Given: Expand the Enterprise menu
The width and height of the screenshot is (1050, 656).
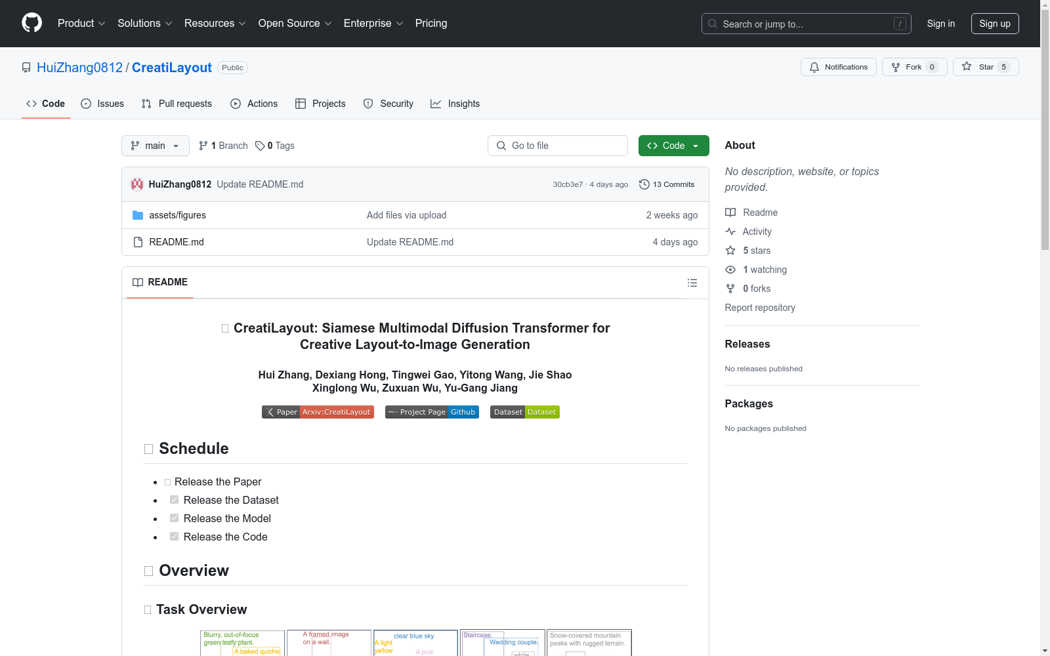Looking at the screenshot, I should click(x=373, y=24).
